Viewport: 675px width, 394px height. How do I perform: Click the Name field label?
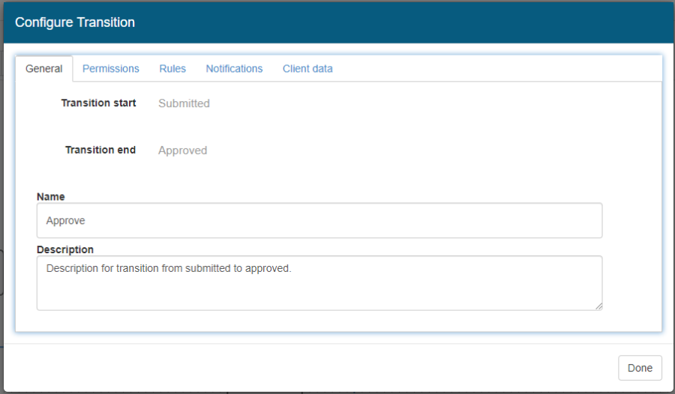tap(51, 197)
